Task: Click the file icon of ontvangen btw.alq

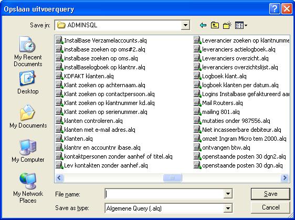Action: pyautogui.click(x=197, y=148)
